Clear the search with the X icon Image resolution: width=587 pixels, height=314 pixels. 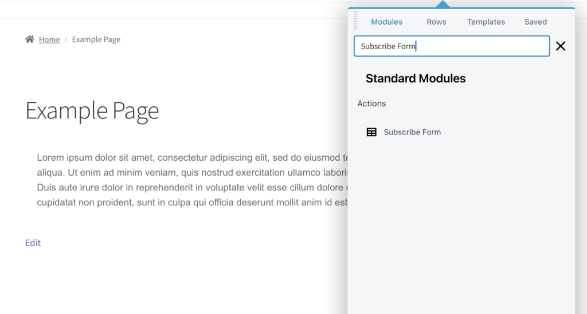[561, 46]
